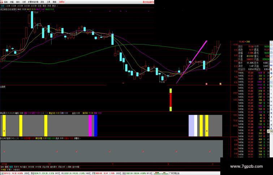The image size is (273, 175).
Task: Toggle the 收益 quarter field in quote panel
Action: click(242, 69)
